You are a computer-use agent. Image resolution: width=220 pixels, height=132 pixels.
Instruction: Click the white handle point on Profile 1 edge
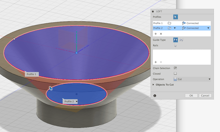[x=14, y=39]
